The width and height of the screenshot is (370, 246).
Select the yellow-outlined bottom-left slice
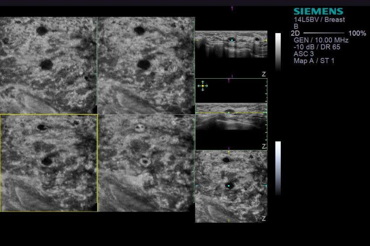pos(49,163)
